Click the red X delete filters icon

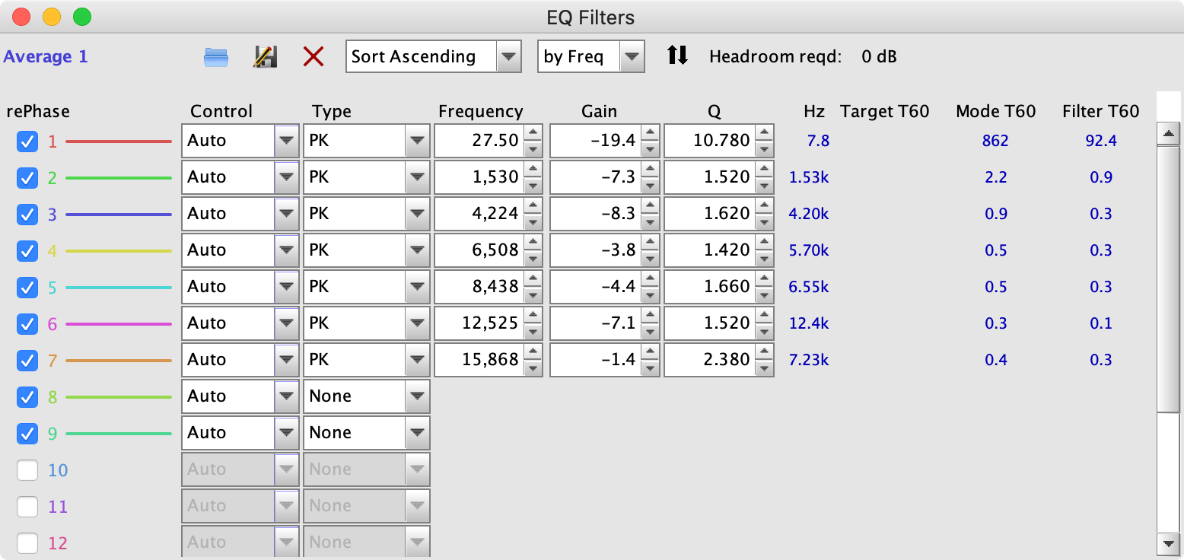pos(314,57)
